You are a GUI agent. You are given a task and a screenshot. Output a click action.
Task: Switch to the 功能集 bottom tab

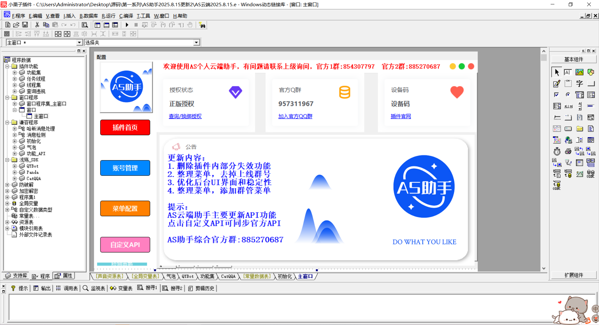coord(207,276)
